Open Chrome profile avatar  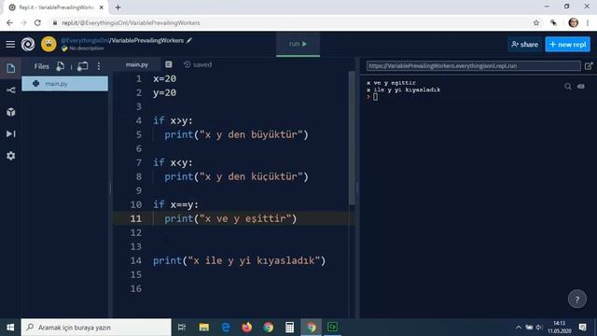[573, 22]
